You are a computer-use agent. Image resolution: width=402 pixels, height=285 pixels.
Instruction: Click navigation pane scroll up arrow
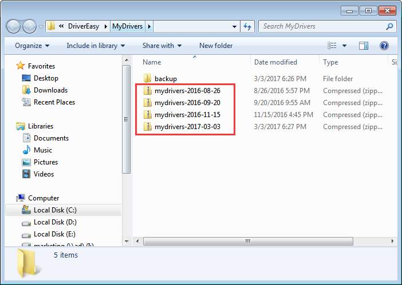[127, 61]
